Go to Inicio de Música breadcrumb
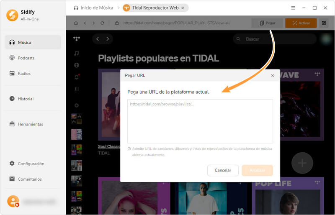 click(x=93, y=8)
